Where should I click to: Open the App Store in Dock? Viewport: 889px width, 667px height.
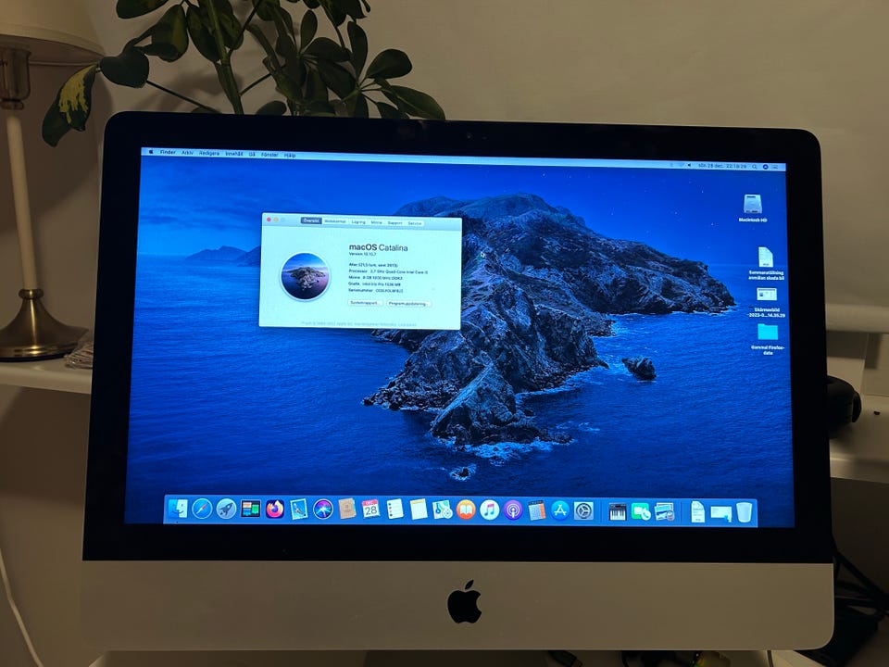[560, 510]
